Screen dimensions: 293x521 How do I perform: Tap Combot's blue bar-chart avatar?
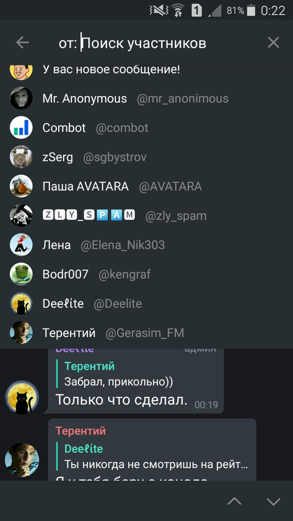21,128
